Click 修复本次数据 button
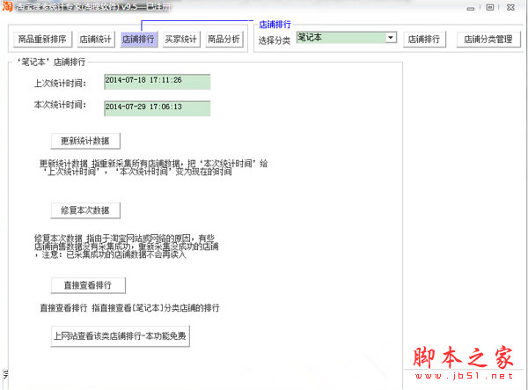The image size is (528, 390). coord(85,210)
